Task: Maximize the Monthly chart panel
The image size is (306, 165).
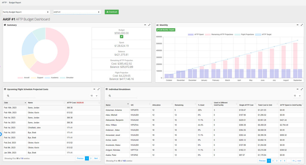Action: coord(302,25)
